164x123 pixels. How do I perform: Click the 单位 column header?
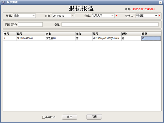pos(83,34)
